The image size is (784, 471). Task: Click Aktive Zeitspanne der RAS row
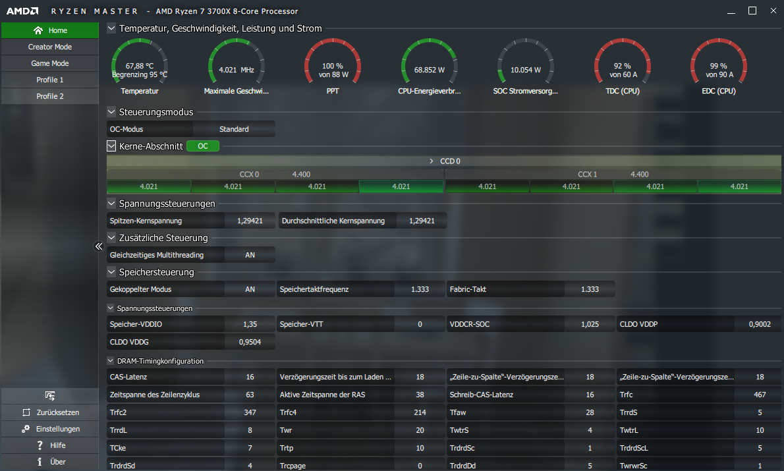click(x=361, y=395)
